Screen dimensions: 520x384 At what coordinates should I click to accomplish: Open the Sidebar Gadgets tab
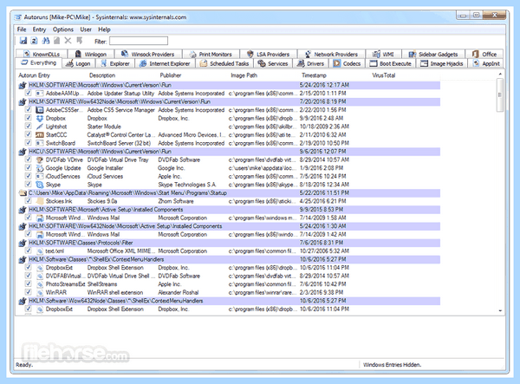(x=433, y=54)
